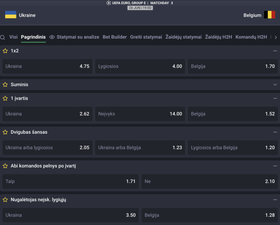Click the MATCHDAY 3 label
280x225 pixels.
(161, 3)
